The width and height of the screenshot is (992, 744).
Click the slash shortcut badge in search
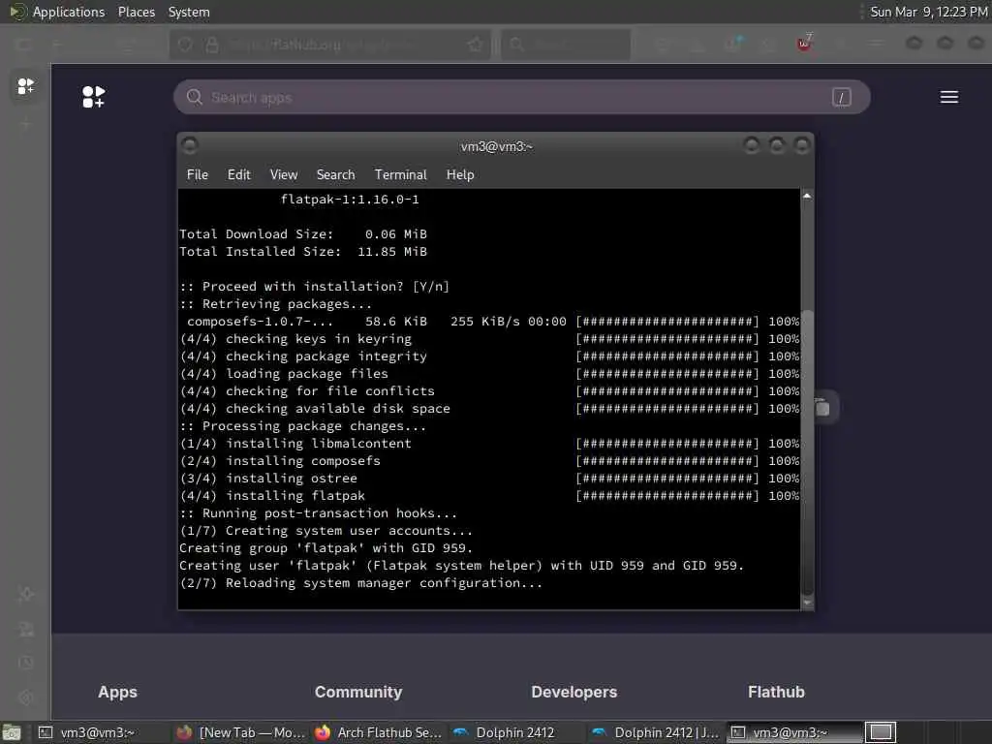[841, 98]
